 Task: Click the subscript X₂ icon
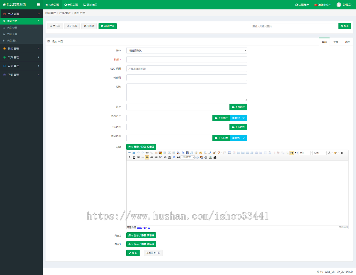click(165, 157)
